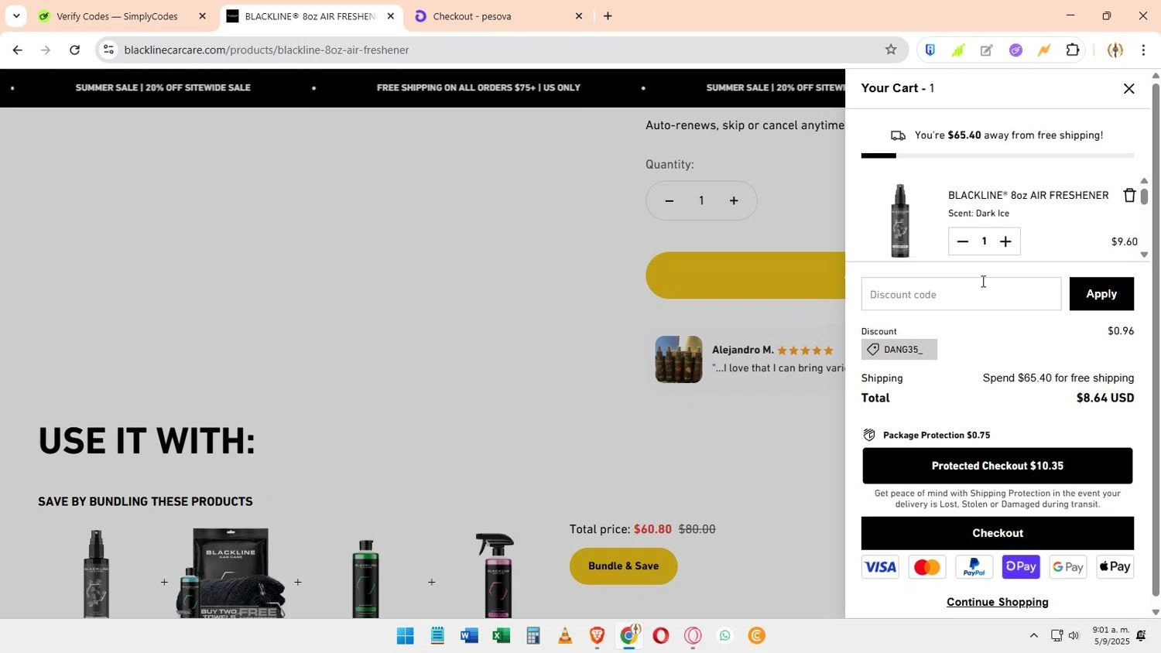Screen dimensions: 1161x653
Task: Remove the DANG35_ discount tag
Action: pyautogui.click(x=899, y=350)
